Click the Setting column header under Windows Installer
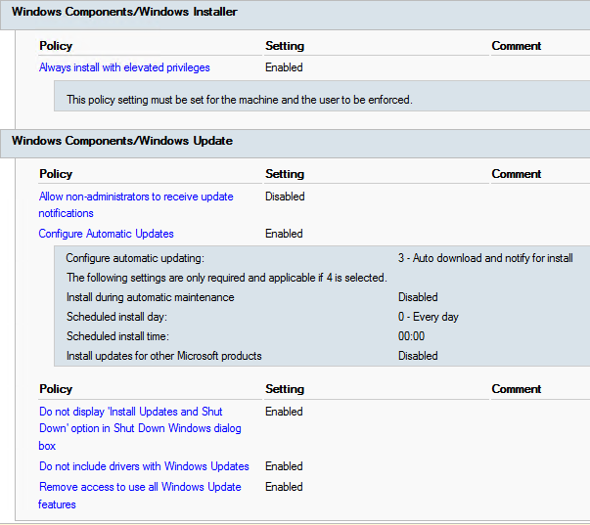 [285, 46]
